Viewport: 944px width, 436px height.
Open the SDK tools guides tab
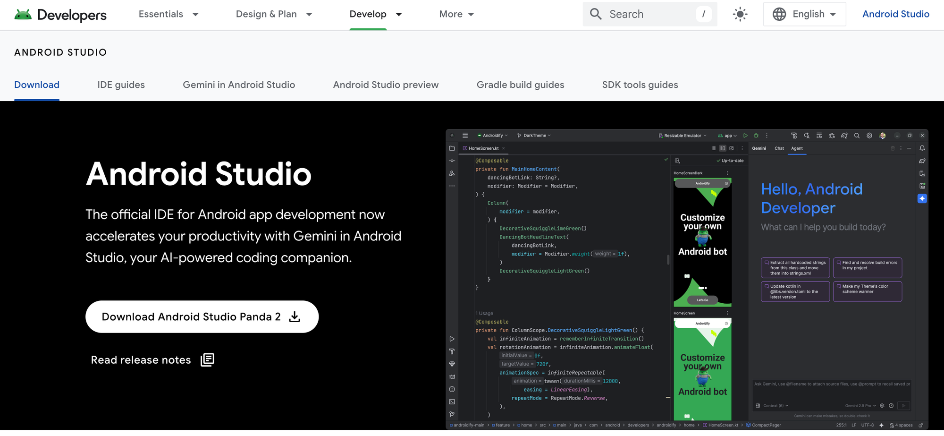[x=640, y=85]
